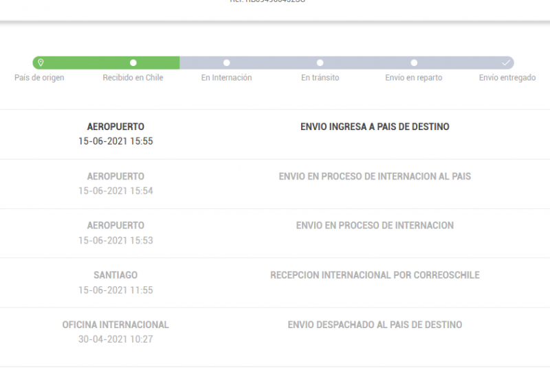
Task: Click ENVIO EN PROCESO DE INTERNACION AL PAIS
Action: [x=375, y=176]
